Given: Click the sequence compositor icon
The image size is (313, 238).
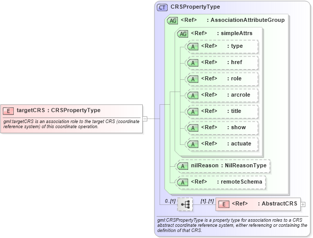Looking at the screenshot, I should point(185,204).
